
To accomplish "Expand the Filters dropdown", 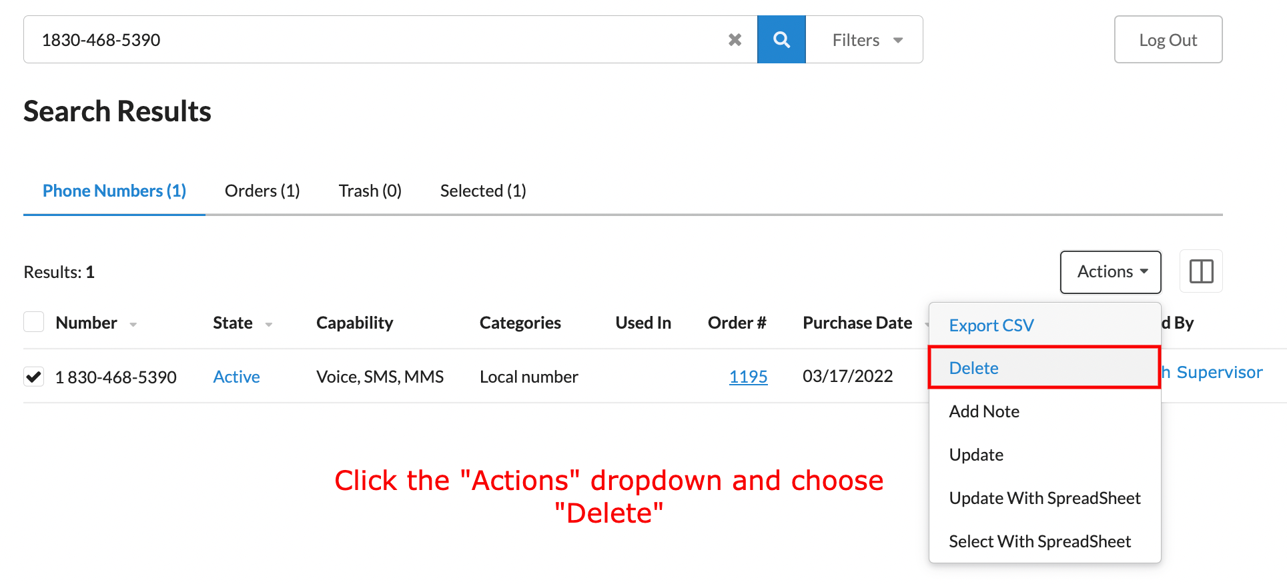I will (x=866, y=40).
